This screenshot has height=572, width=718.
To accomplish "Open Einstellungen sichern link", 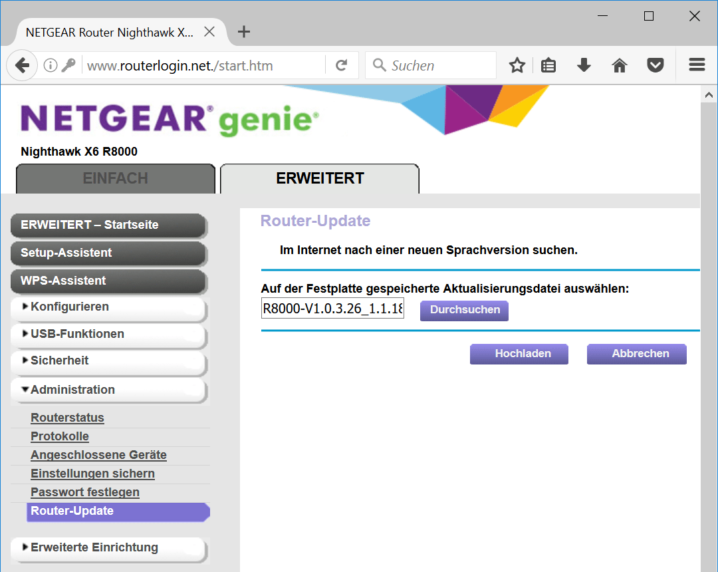I will 92,474.
